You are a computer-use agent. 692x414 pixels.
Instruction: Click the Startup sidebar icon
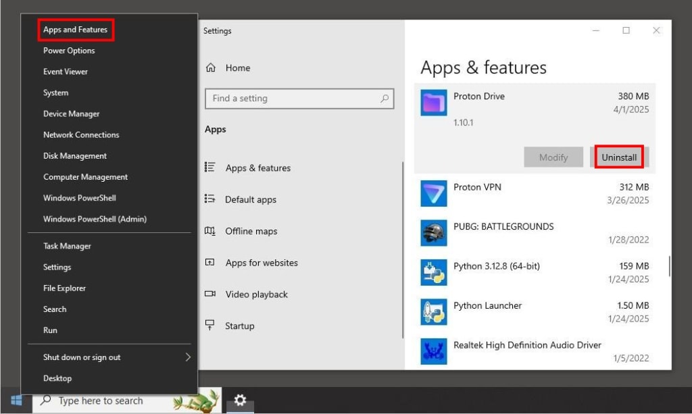click(210, 326)
